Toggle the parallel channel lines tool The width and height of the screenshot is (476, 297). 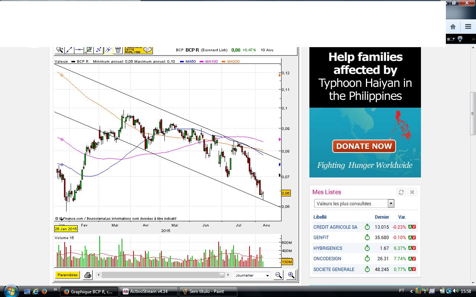(108, 50)
